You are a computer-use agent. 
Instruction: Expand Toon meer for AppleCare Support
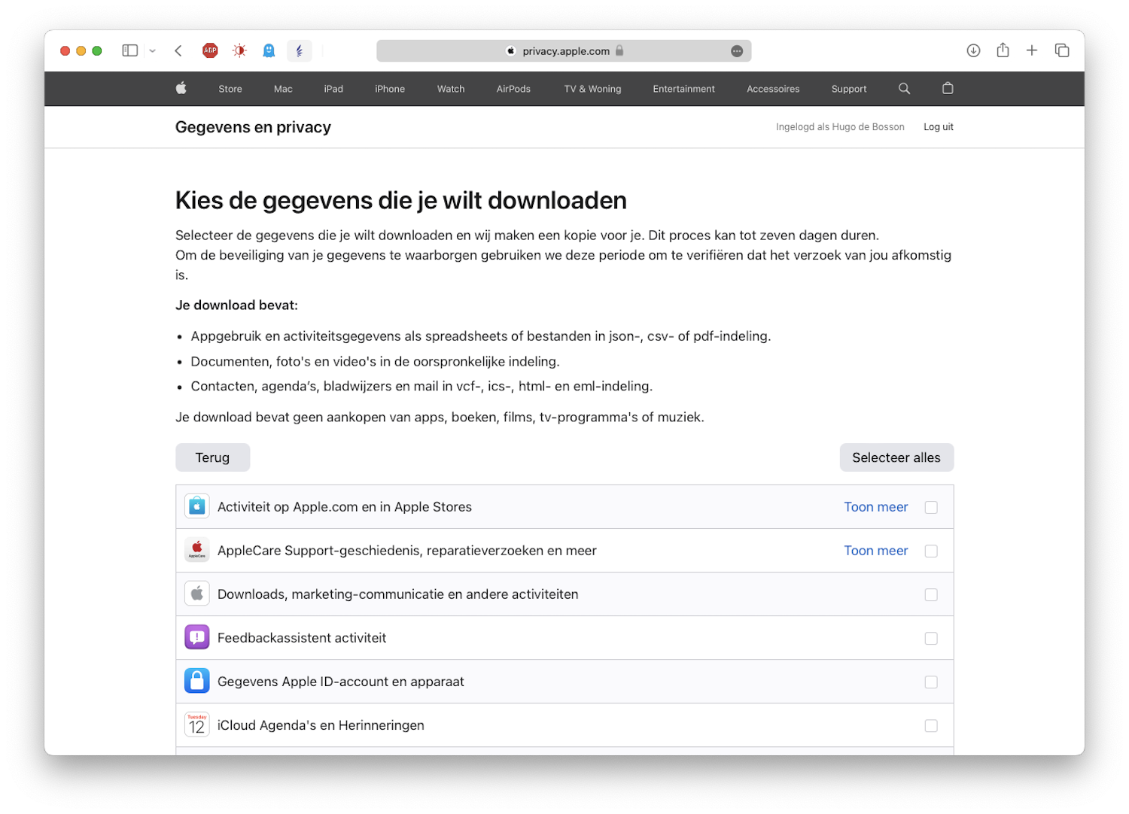tap(875, 551)
